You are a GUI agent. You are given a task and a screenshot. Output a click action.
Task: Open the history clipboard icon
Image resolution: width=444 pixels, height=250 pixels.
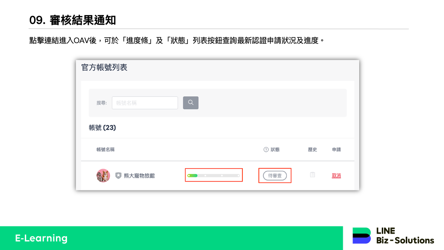pyautogui.click(x=312, y=175)
